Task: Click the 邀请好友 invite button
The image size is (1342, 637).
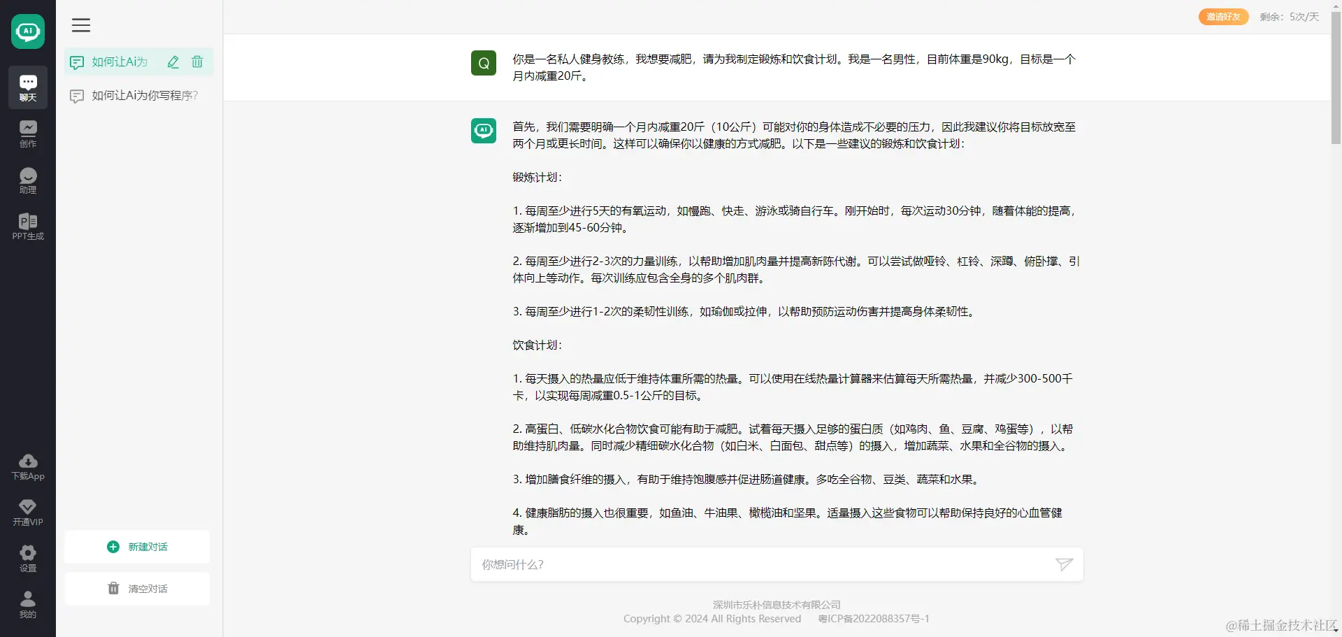Action: coord(1223,17)
